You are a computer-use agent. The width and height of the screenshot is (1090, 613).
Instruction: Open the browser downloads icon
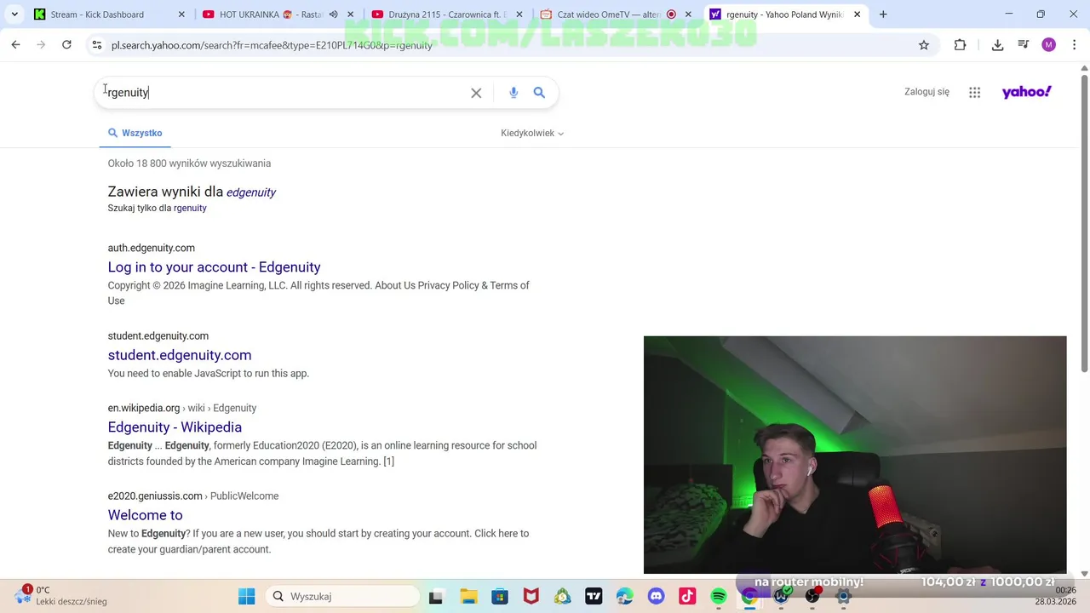click(997, 45)
